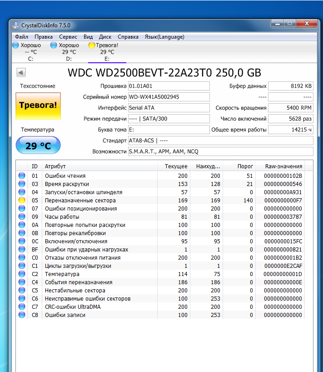Open the Правка menu
Viewport: 323px width, 372px height.
44,37
